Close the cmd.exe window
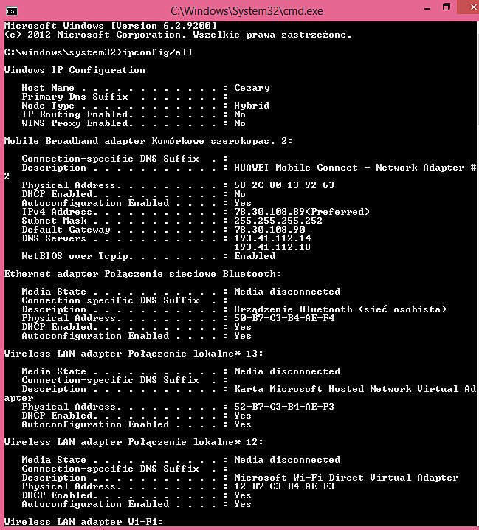Viewport: 479px width, 530px height. point(471,7)
